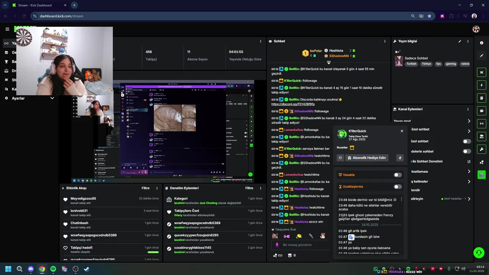
Task: Open the info icon in right sidebar
Action: (x=481, y=43)
